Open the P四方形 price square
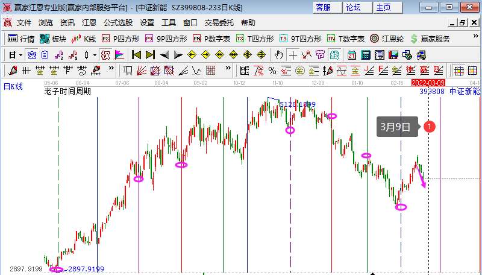Screen dimensions: 482x275 coord(120,39)
